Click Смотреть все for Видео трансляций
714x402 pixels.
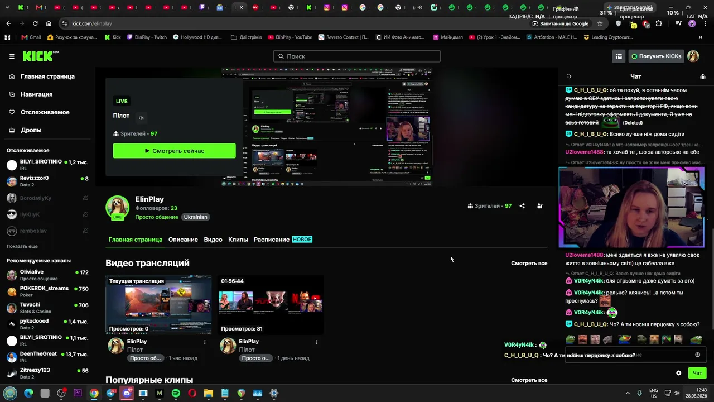(x=529, y=263)
